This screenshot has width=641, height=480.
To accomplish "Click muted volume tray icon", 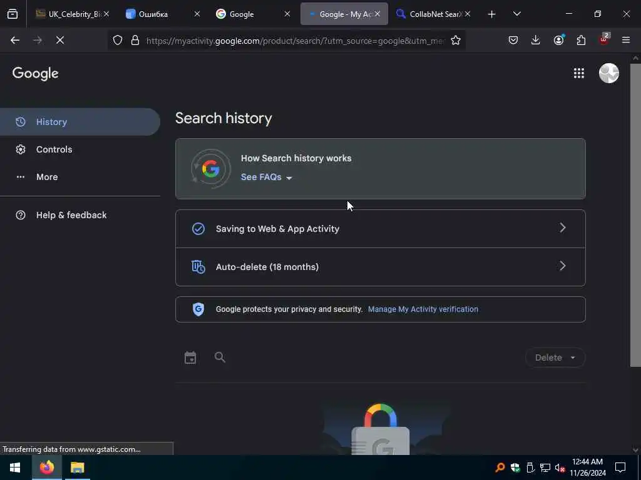I will pos(560,467).
